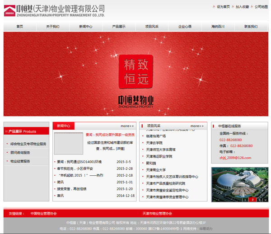The height and width of the screenshot is (234, 271).
Task: Open 产品展示 in the navigation bar
Action: tap(119, 27)
